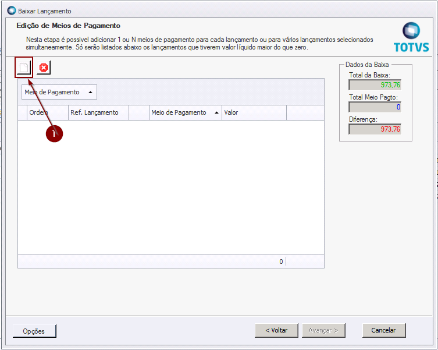Sort the grid by Ordem column
The width and height of the screenshot is (438, 350).
point(47,113)
